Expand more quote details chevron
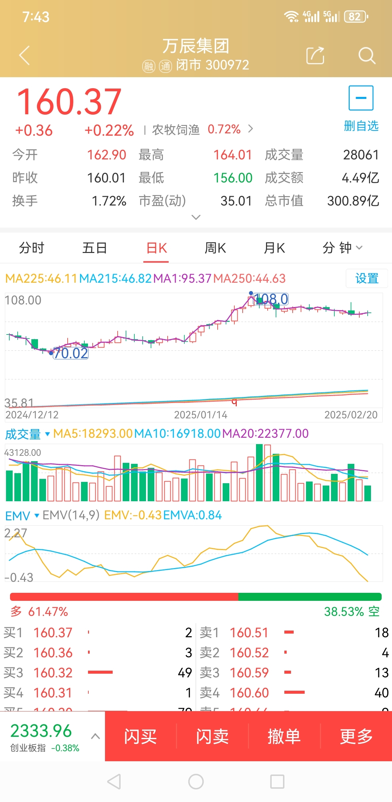 coord(196,217)
